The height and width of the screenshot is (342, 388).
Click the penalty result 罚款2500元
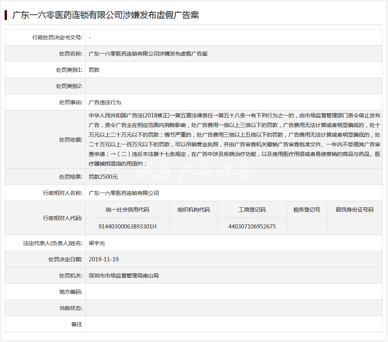pyautogui.click(x=103, y=177)
